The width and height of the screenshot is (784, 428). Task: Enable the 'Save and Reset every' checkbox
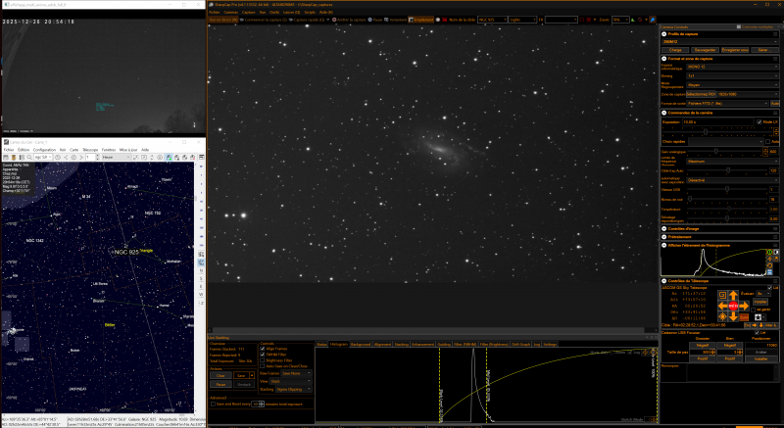coord(213,404)
